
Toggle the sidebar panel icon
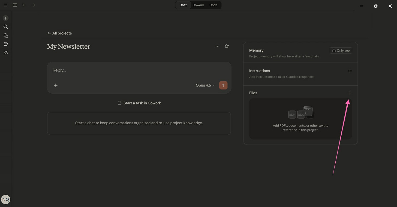pyautogui.click(x=15, y=5)
